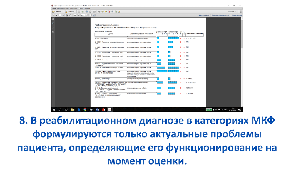Click the Save diskette icon

79,12
